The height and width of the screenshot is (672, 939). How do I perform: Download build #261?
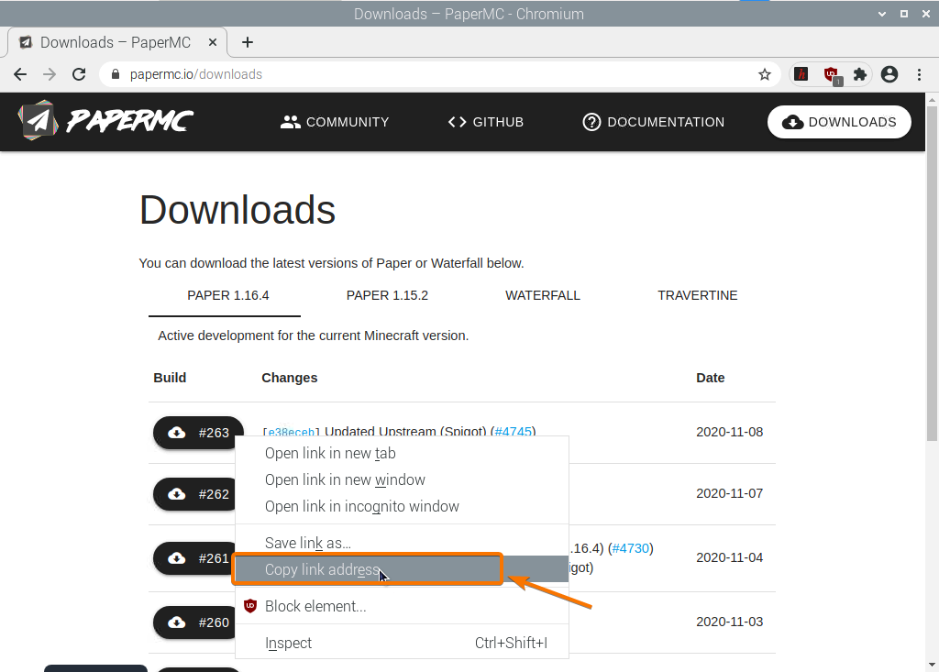coord(194,558)
